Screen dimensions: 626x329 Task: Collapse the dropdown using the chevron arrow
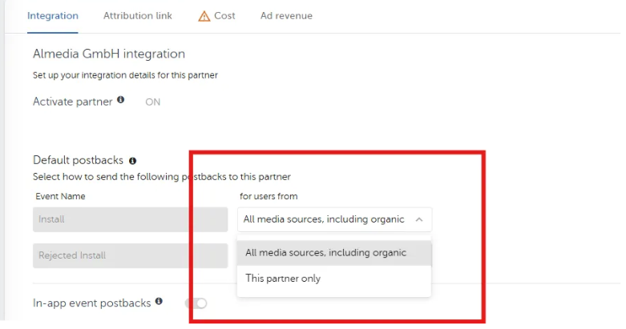point(418,219)
